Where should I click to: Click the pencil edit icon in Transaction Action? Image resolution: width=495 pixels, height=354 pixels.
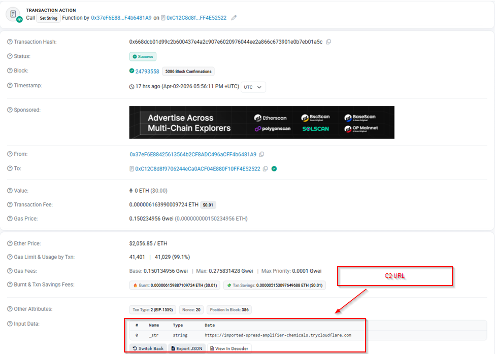tap(234, 18)
